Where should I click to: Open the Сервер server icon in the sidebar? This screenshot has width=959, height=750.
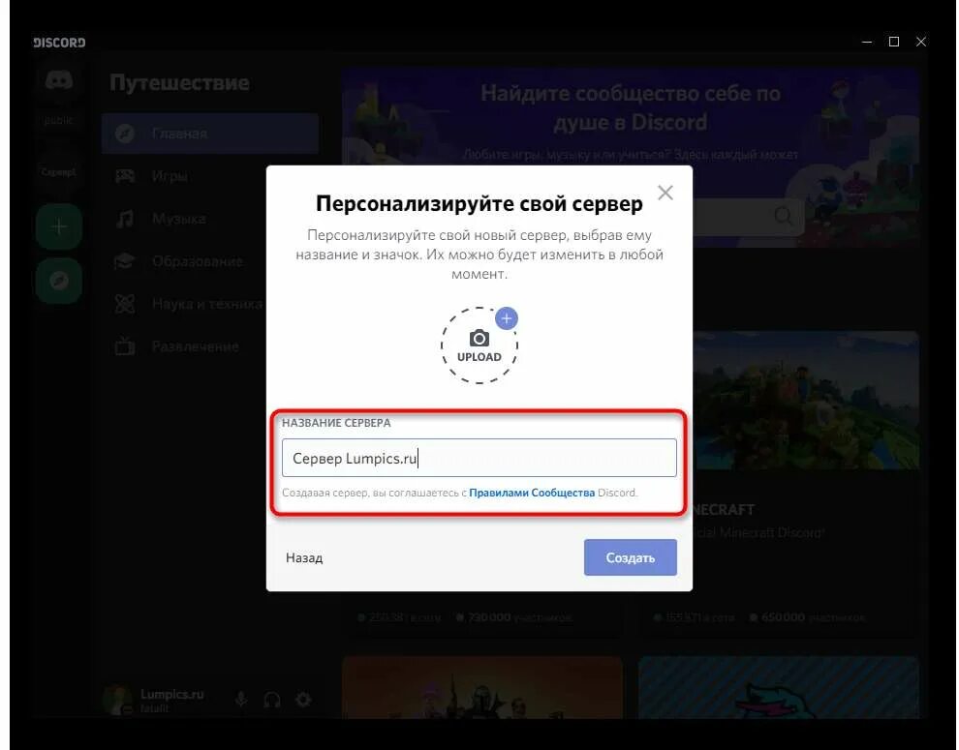click(x=59, y=171)
